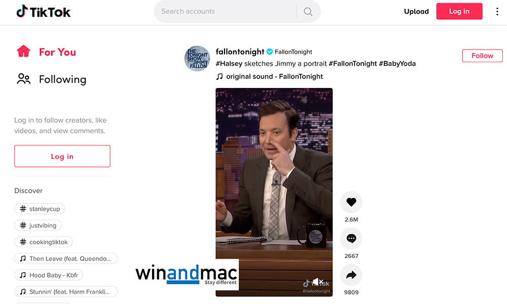Click the #Halsey hashtag in caption
The width and height of the screenshot is (507, 304).
pyautogui.click(x=229, y=64)
